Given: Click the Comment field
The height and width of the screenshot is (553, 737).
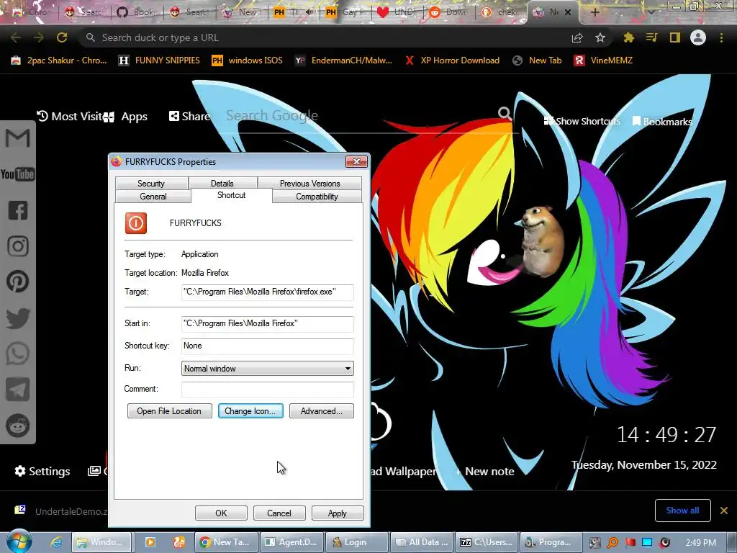Looking at the screenshot, I should 268,389.
